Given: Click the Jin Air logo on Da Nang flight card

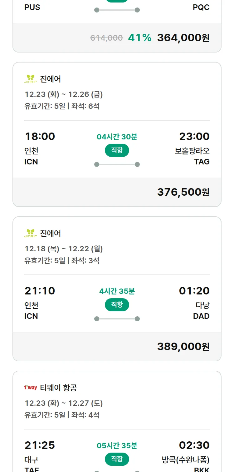Looking at the screenshot, I should click(x=31, y=233).
